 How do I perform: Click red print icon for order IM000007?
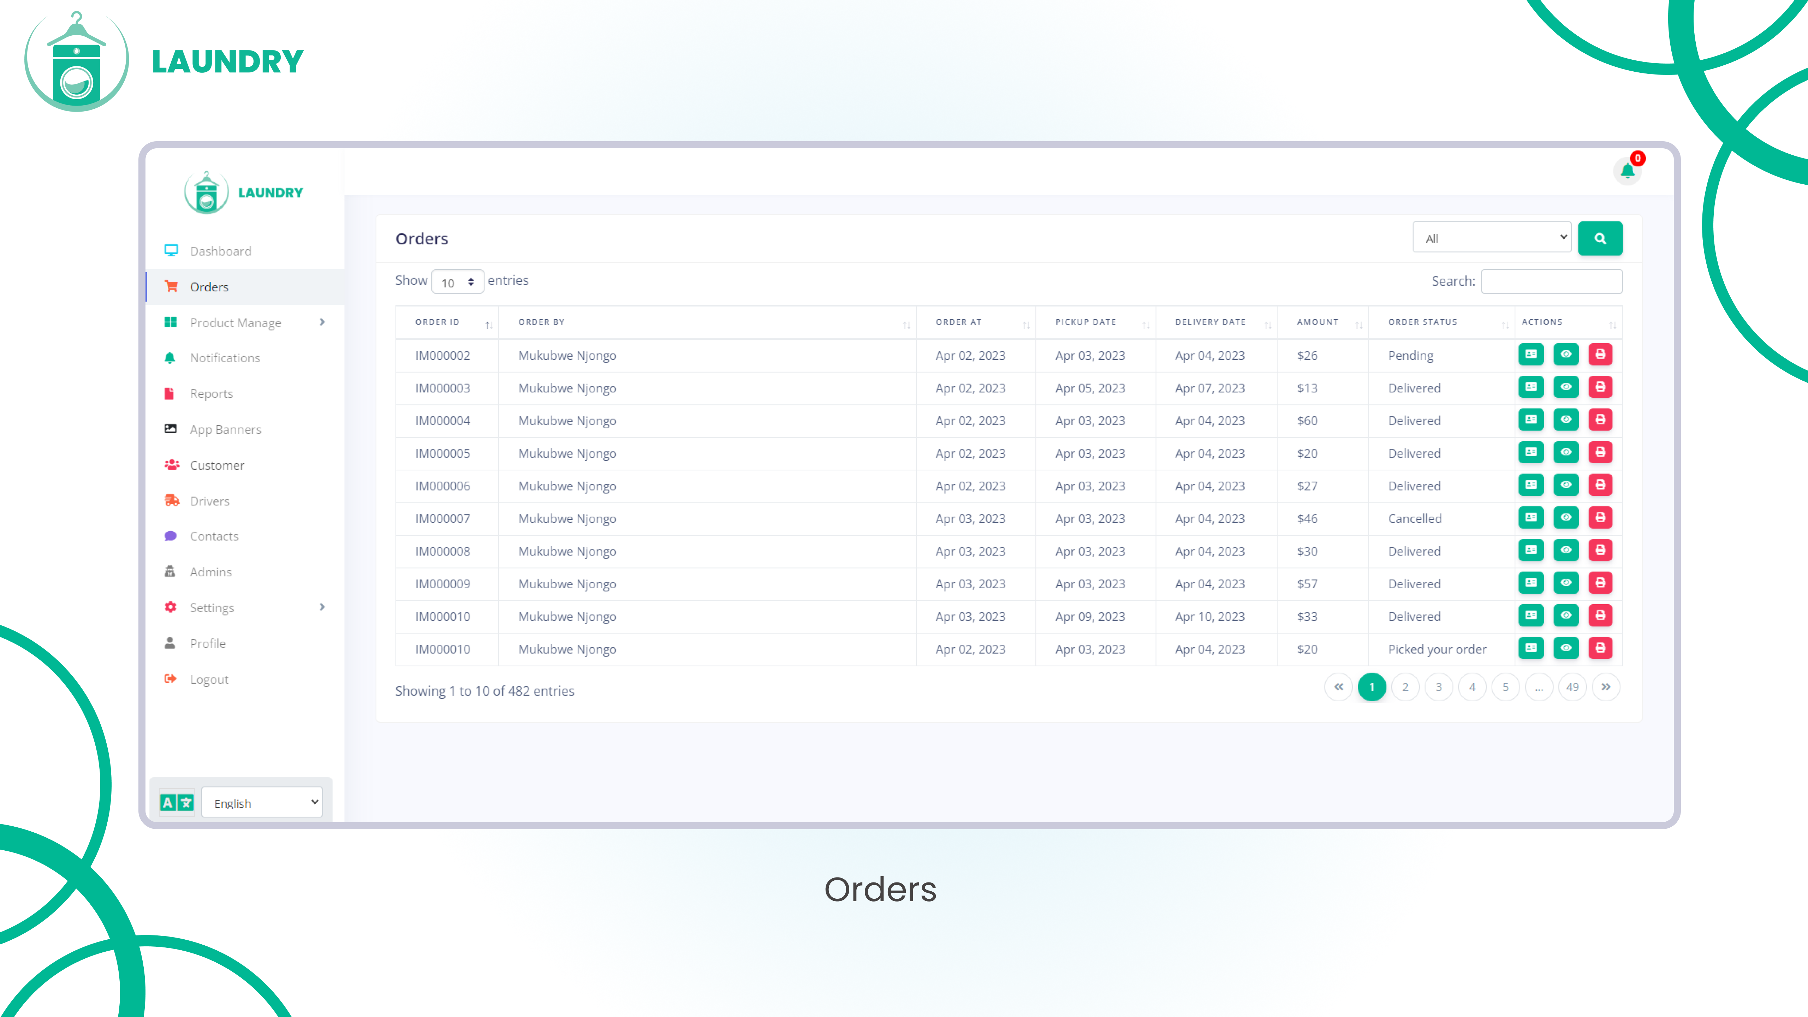click(x=1600, y=518)
